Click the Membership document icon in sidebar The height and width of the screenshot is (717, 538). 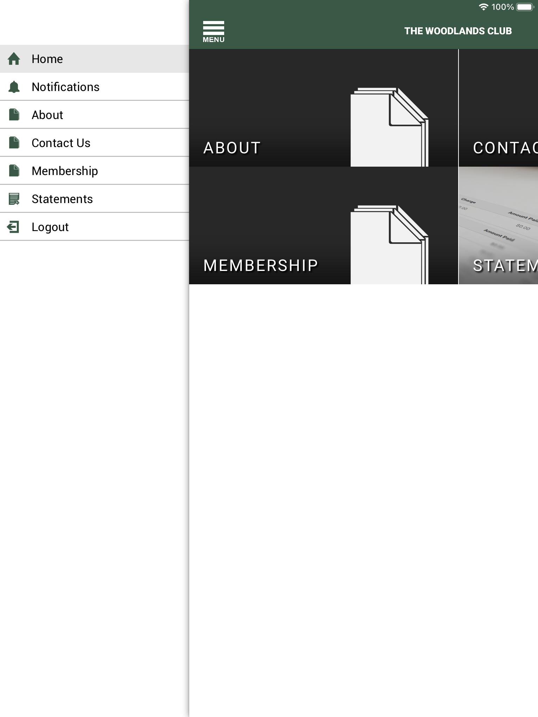14,171
